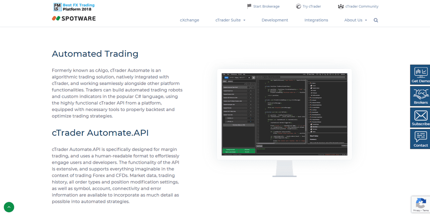
Task: Expand the cTrader Suite dropdown
Action: [x=230, y=20]
